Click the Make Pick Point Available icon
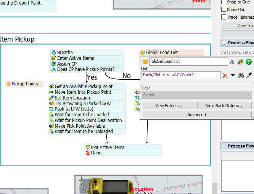Screen dimensions: 254x194 click(51, 126)
